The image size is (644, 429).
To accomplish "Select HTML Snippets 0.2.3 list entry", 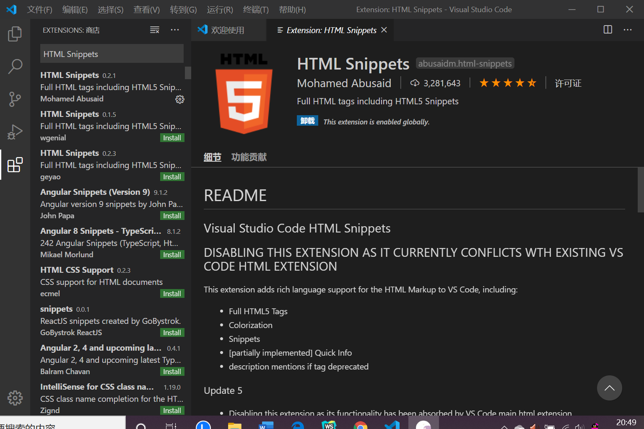I will (x=111, y=165).
